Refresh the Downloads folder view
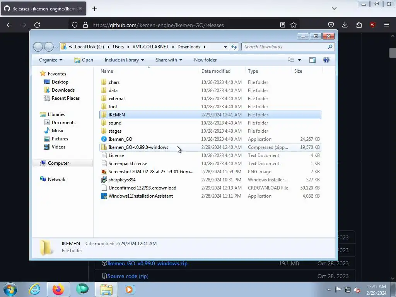The height and width of the screenshot is (297, 396). tap(234, 47)
